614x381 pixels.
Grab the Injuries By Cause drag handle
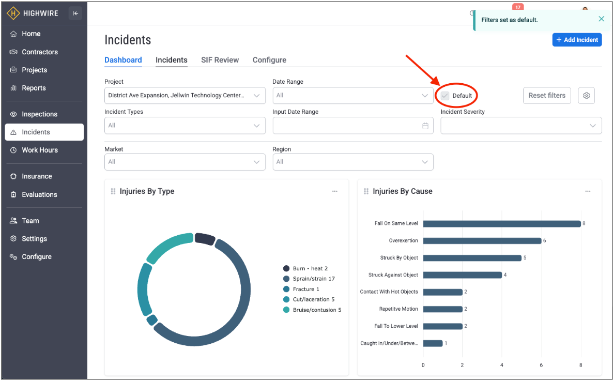click(366, 191)
